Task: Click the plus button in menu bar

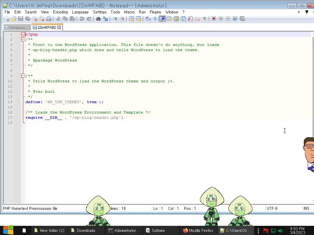Action: click(x=299, y=12)
